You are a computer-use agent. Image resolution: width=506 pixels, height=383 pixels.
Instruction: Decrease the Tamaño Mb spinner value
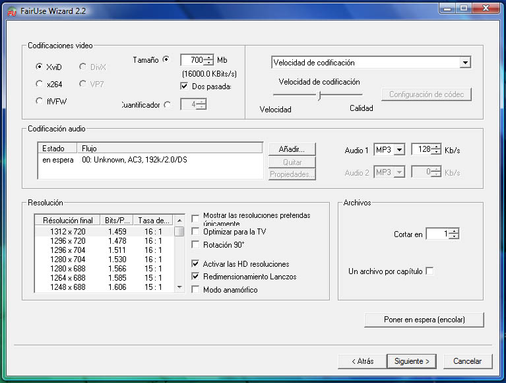tap(209, 62)
